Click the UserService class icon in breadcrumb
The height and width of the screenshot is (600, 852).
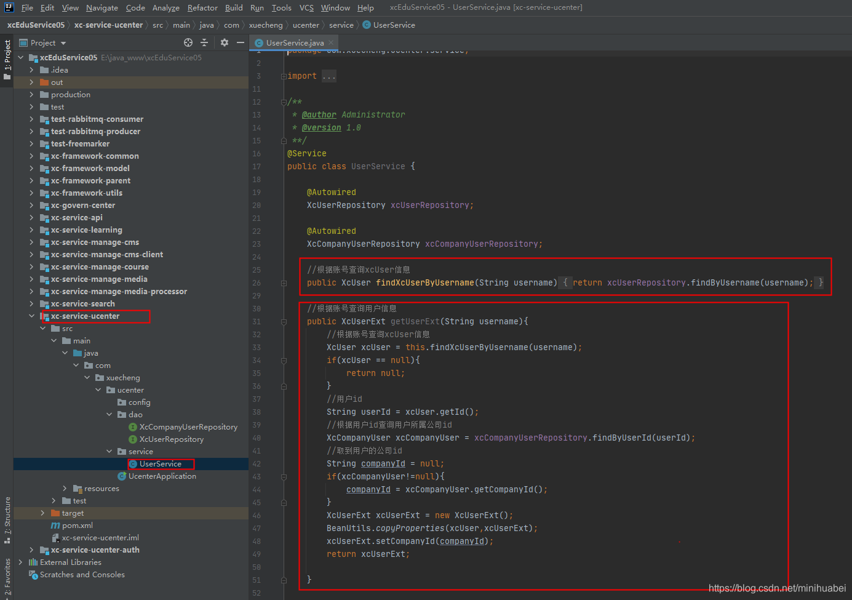(367, 25)
